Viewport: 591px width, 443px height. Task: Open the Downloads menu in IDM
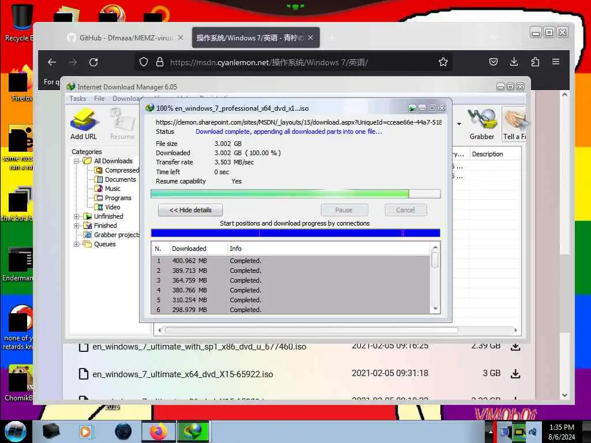[x=126, y=99]
